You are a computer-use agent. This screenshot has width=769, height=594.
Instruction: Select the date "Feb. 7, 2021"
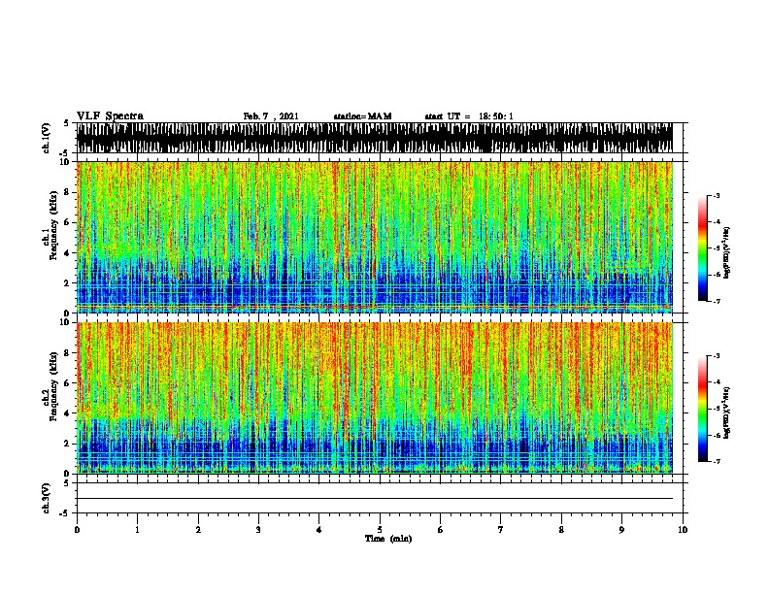(271, 116)
